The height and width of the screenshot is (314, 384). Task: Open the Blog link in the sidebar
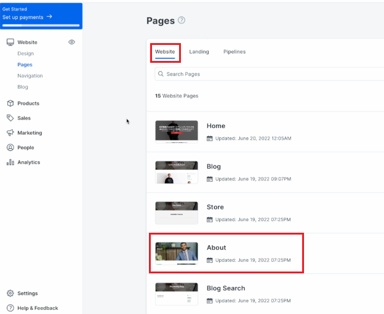point(23,87)
